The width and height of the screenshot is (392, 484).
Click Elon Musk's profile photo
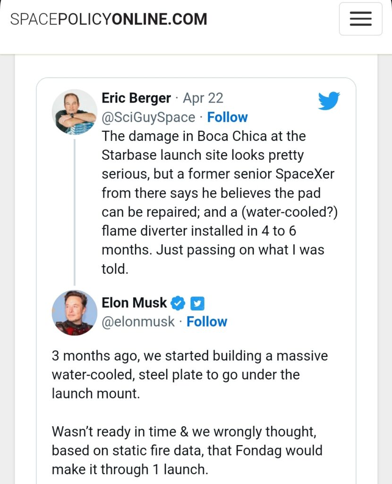click(x=74, y=312)
